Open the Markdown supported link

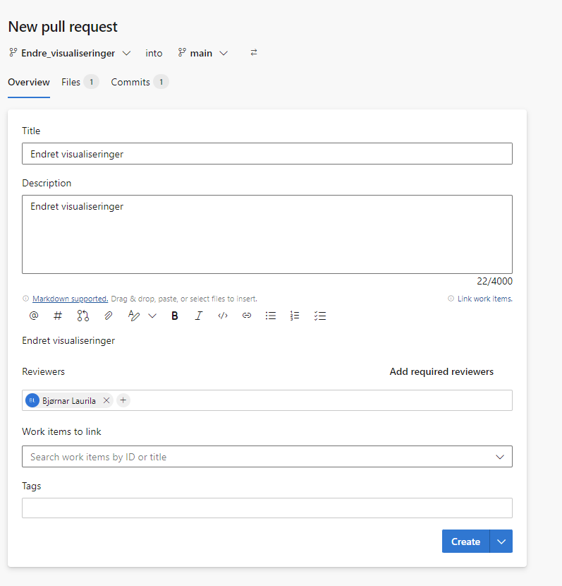[x=70, y=299]
